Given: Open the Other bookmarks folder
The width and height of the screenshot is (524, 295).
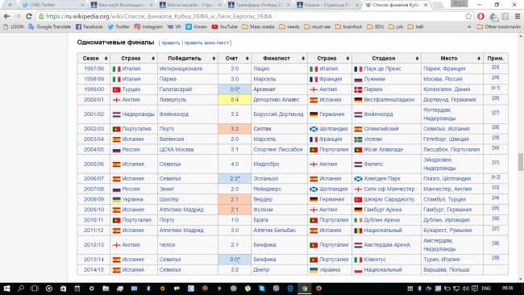Looking at the screenshot, I should click(x=498, y=27).
